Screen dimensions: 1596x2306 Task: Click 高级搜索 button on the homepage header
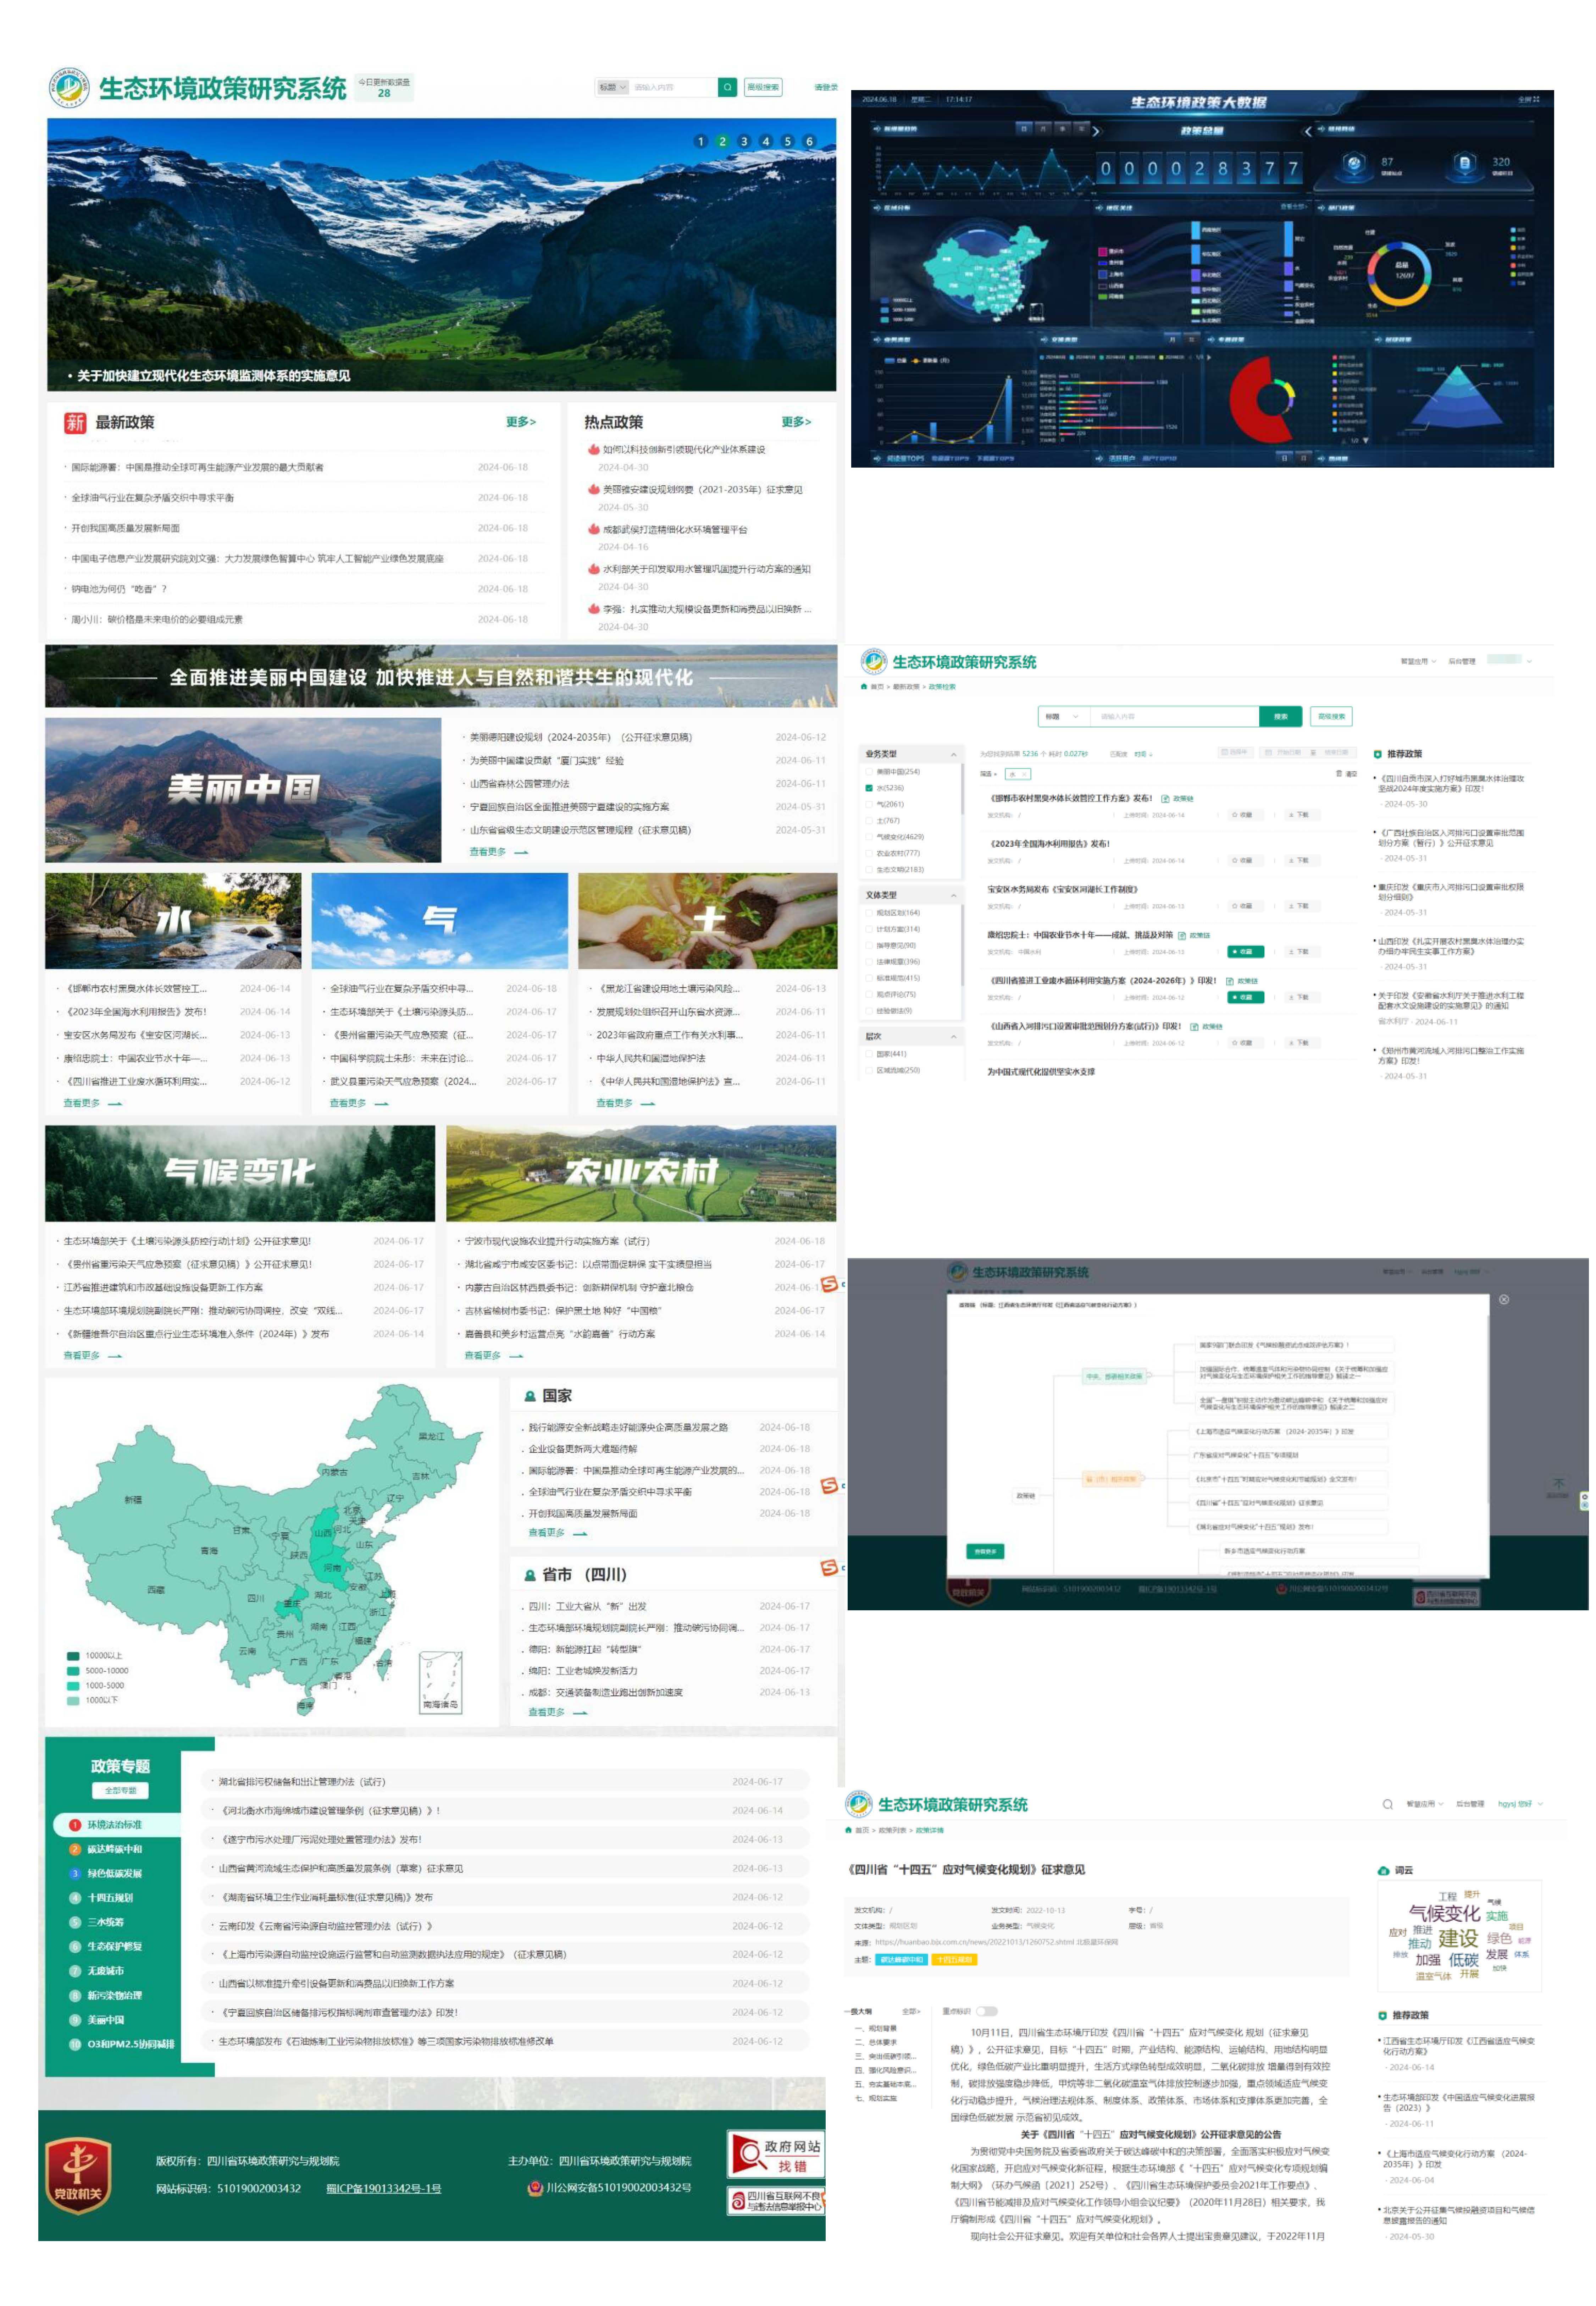point(763,87)
